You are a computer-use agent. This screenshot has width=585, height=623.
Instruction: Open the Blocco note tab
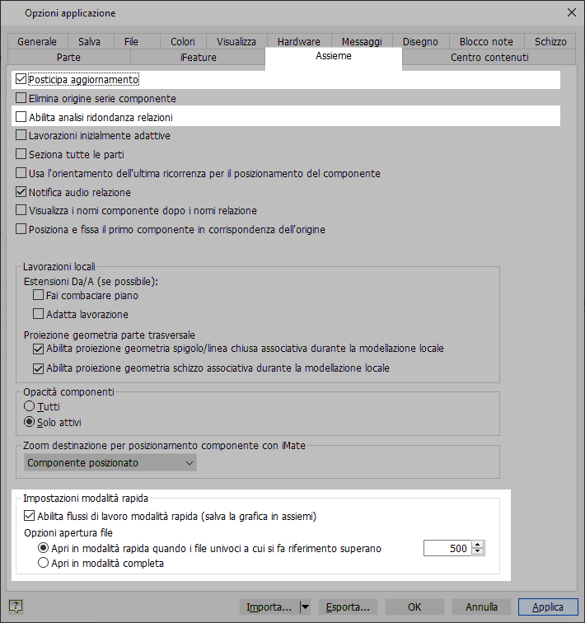click(486, 42)
